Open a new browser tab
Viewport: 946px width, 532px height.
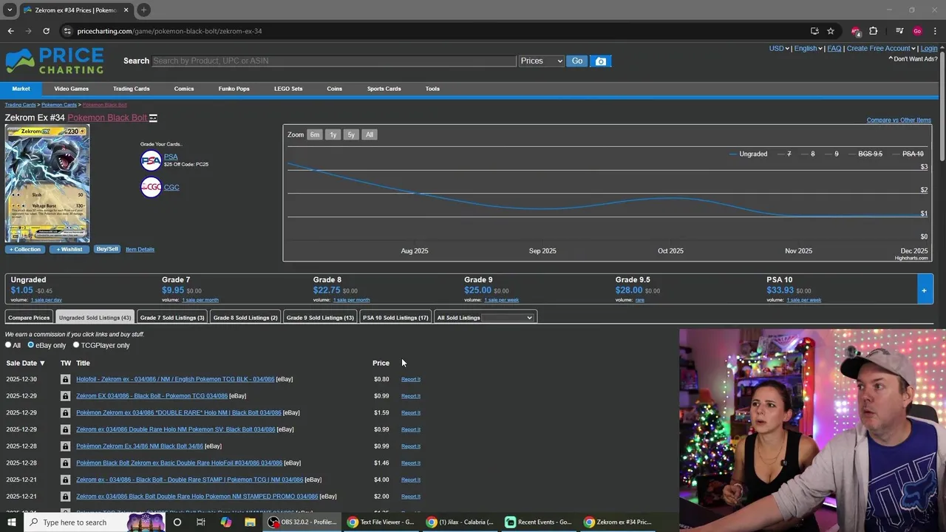click(x=143, y=10)
